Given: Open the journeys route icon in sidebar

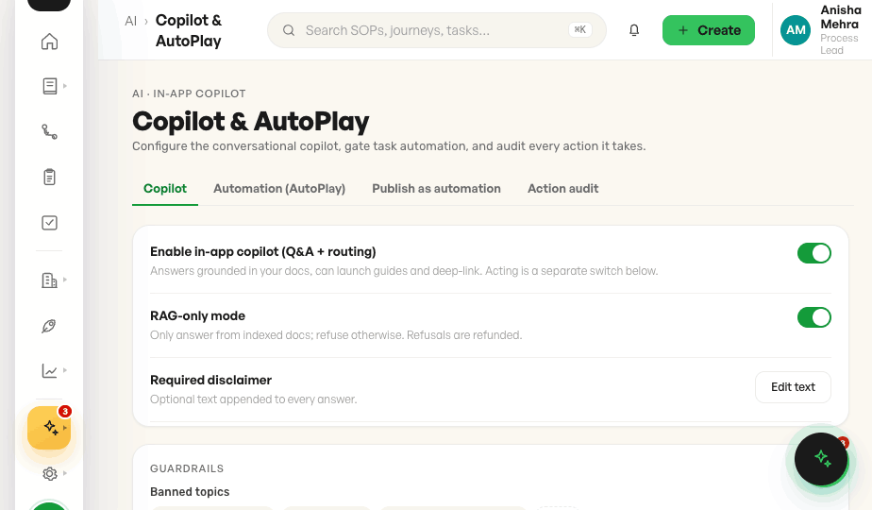Looking at the screenshot, I should 49,131.
